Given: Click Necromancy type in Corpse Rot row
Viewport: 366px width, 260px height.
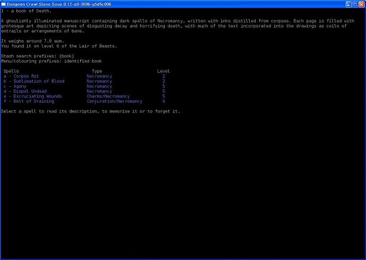Looking at the screenshot, I should [99, 76].
